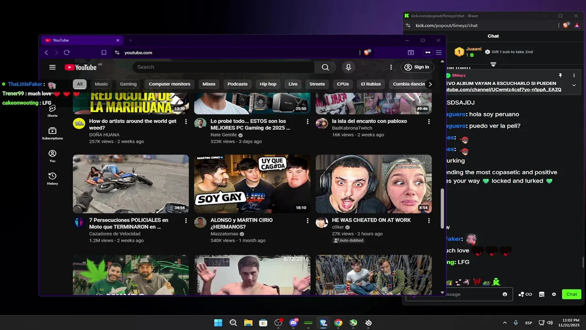The width and height of the screenshot is (586, 330).
Task: Open the motorcycle police chase video thumbnail
Action: click(x=130, y=184)
